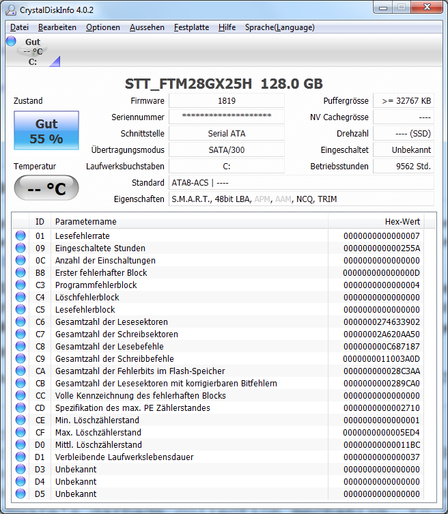Image resolution: width=448 pixels, height=514 pixels.
Task: Open the Festplatte menu
Action: 191,27
